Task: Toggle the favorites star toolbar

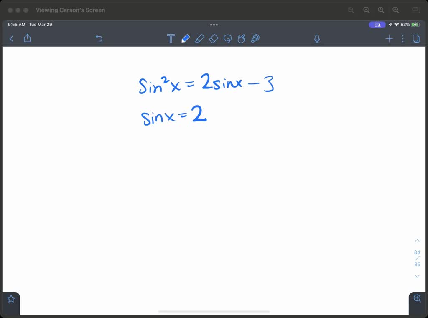Action: coord(10,298)
